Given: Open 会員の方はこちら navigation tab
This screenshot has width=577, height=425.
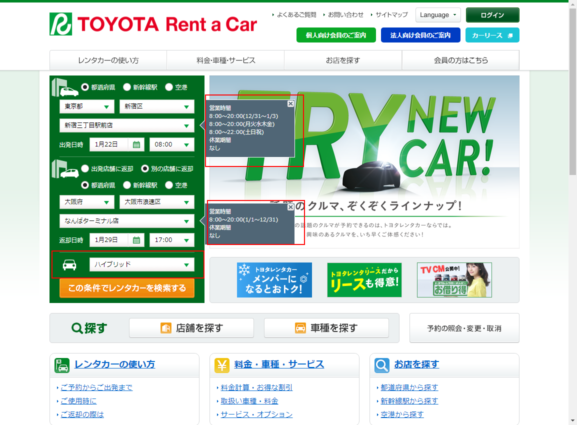Looking at the screenshot, I should point(460,60).
